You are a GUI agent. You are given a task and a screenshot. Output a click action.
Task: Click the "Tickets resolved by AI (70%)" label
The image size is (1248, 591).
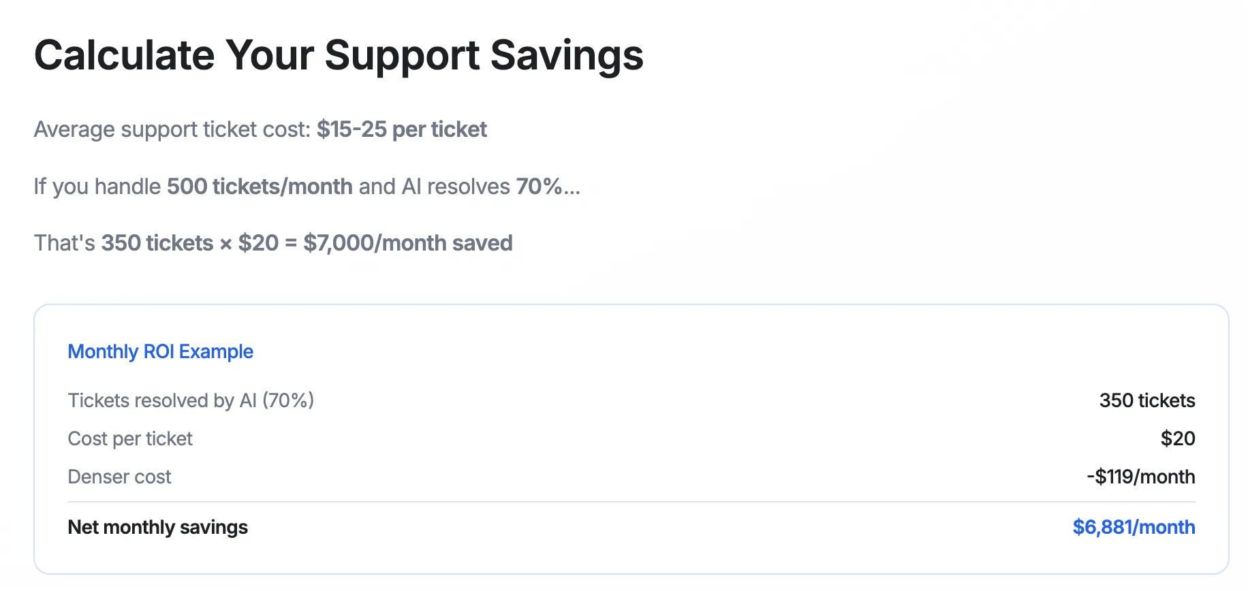coord(191,400)
